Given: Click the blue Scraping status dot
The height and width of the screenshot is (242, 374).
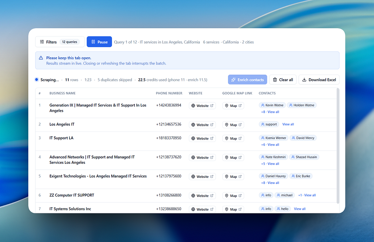Looking at the screenshot, I should (x=36, y=80).
